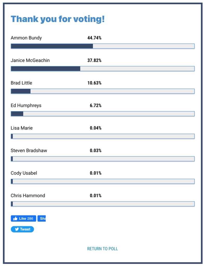Click Steven Bradshaw's result progress bar
Image resolution: width=205 pixels, height=266 pixels.
(103, 159)
